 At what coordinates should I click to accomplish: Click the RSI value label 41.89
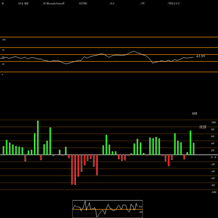click(201, 56)
